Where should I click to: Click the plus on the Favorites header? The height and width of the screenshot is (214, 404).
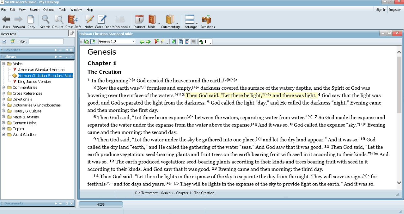[56, 50]
